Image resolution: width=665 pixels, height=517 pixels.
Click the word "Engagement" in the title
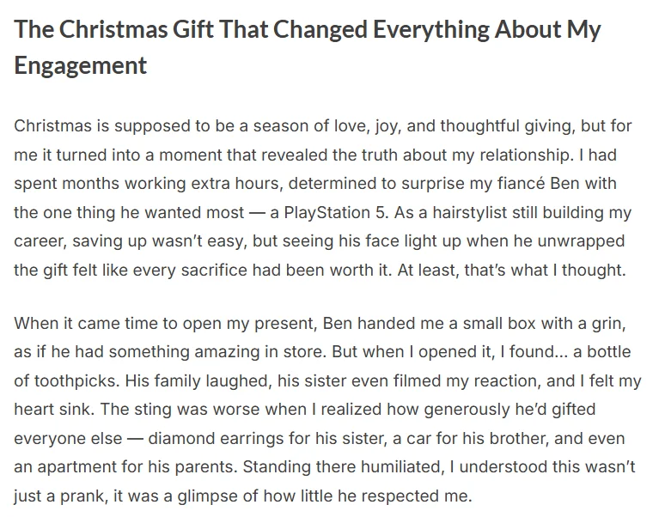coord(81,65)
